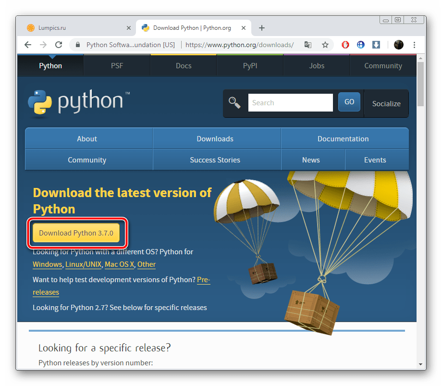This screenshot has width=442, height=386.
Task: Open the Chrome three-dot menu
Action: click(x=414, y=45)
